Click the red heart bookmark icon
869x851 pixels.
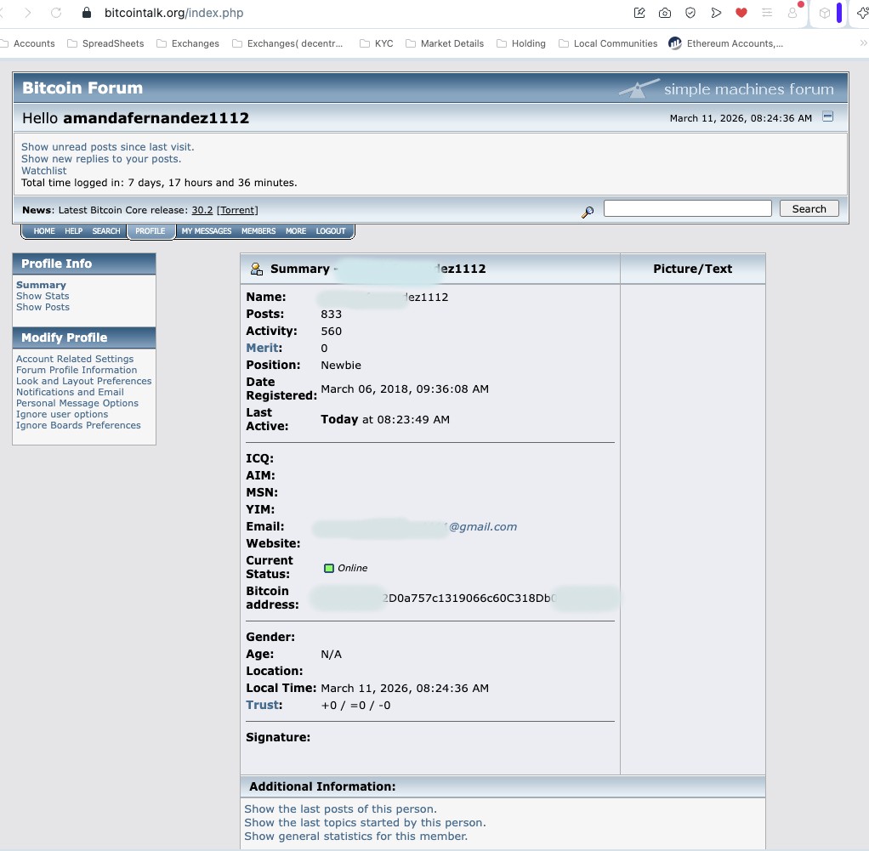(x=741, y=13)
